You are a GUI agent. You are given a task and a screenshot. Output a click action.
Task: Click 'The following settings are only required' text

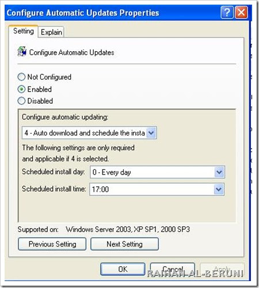pos(78,147)
